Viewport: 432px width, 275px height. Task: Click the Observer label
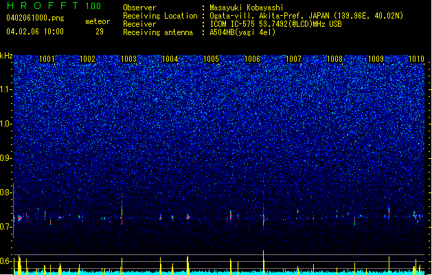139,8
